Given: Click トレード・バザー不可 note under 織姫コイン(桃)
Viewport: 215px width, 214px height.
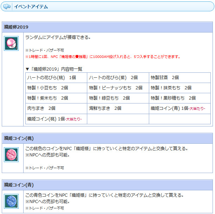Looking at the screenshot, I should pos(45,168).
